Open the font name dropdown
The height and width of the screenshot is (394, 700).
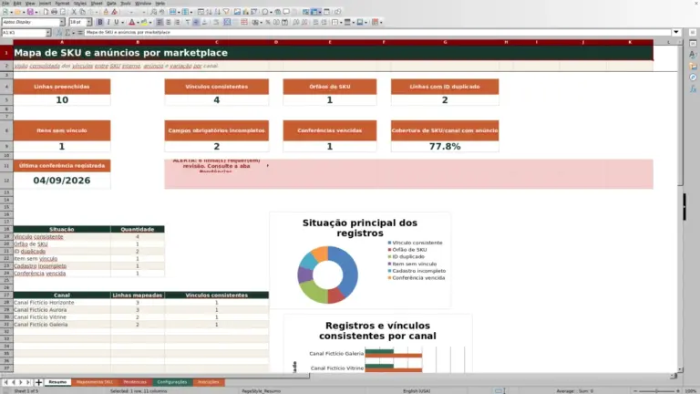pyautogui.click(x=62, y=22)
